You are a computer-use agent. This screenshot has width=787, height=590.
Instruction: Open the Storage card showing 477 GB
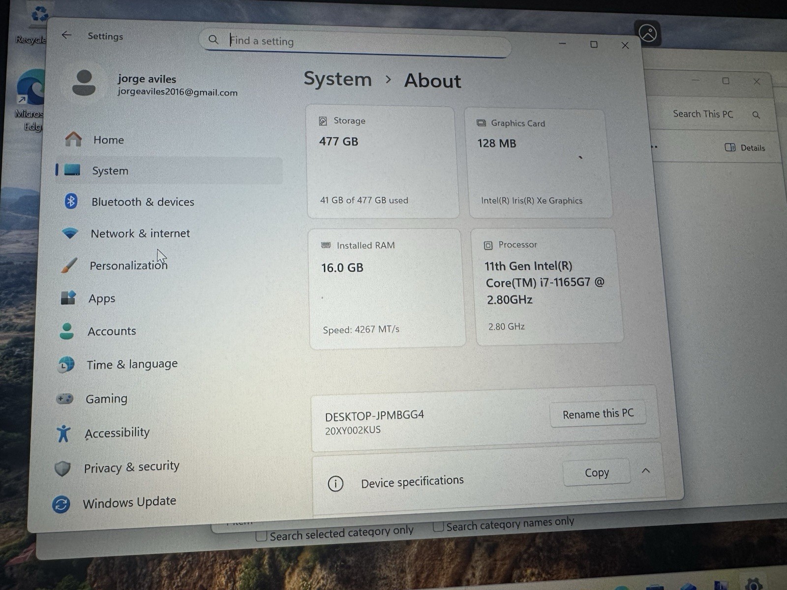[x=383, y=161]
